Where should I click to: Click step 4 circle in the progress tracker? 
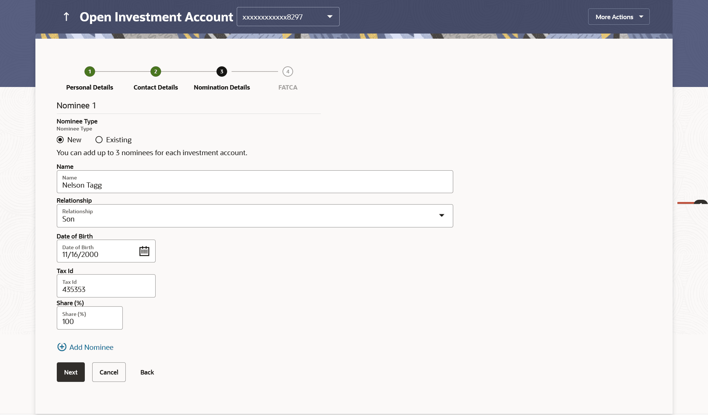pyautogui.click(x=288, y=72)
